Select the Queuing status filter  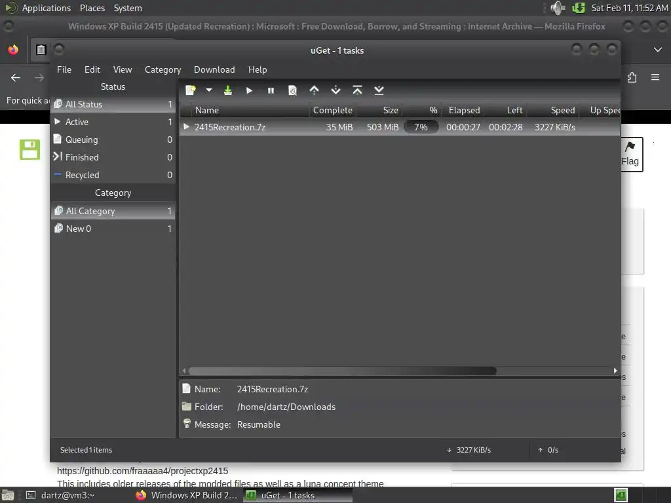113,140
